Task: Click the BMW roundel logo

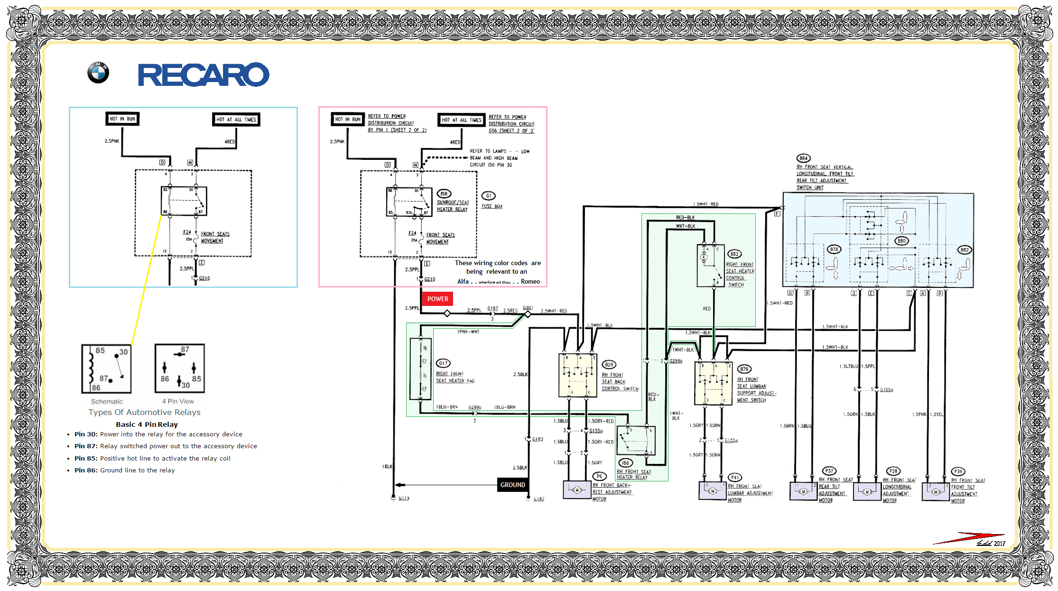Action: coord(98,73)
